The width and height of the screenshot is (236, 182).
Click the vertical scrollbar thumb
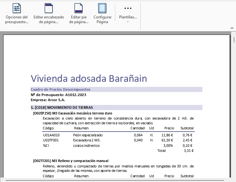pos(234,40)
